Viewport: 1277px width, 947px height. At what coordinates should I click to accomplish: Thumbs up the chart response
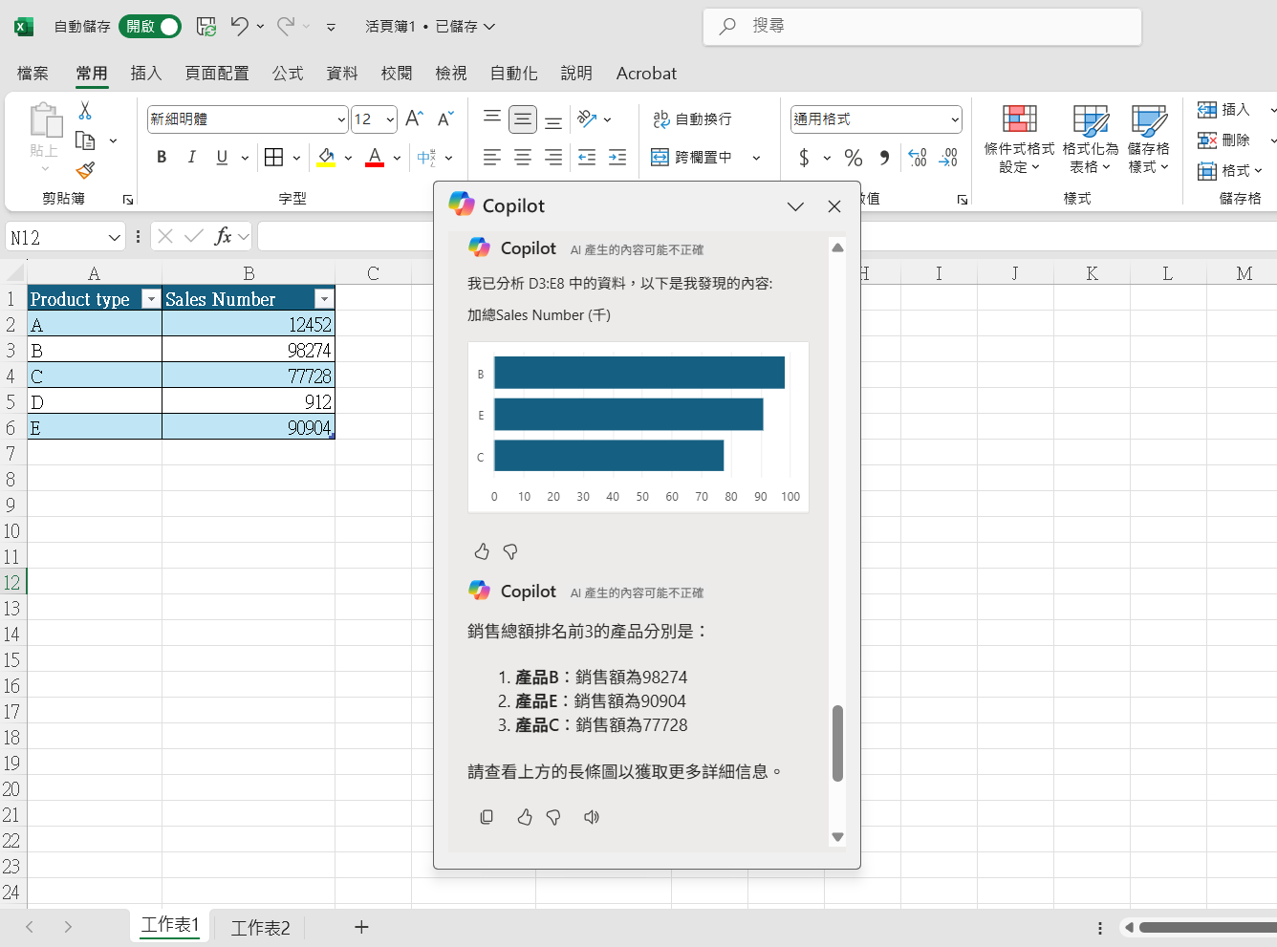(x=482, y=551)
